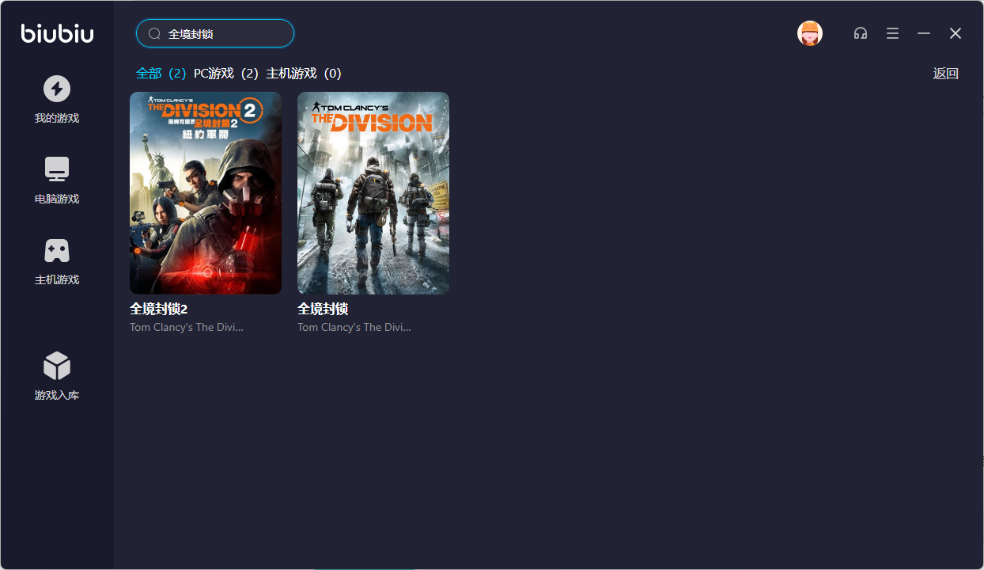984x570 pixels.
Task: Select the 全部 (2) tab
Action: 161,74
